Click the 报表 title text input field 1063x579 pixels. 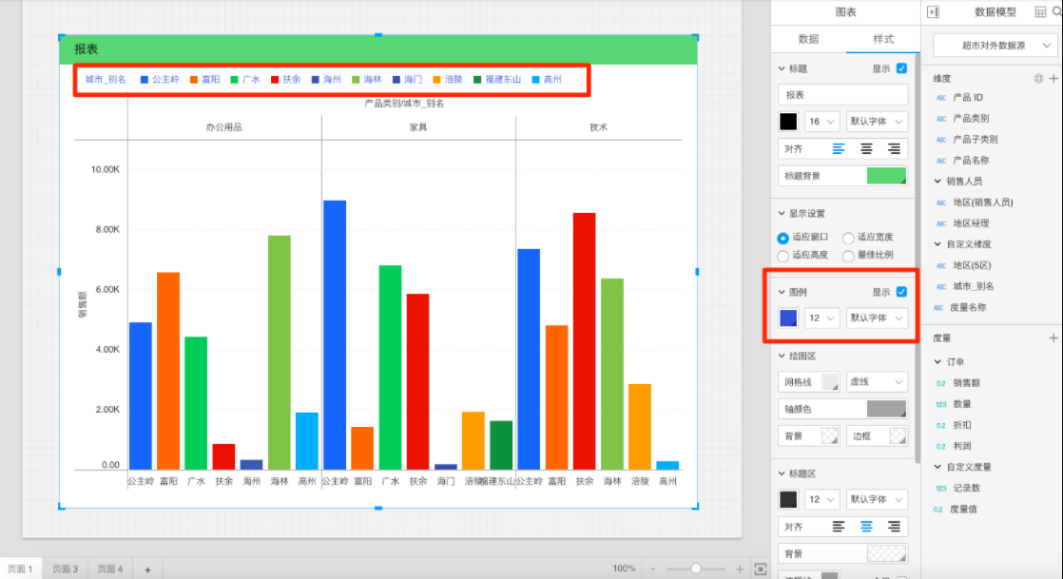coord(842,95)
